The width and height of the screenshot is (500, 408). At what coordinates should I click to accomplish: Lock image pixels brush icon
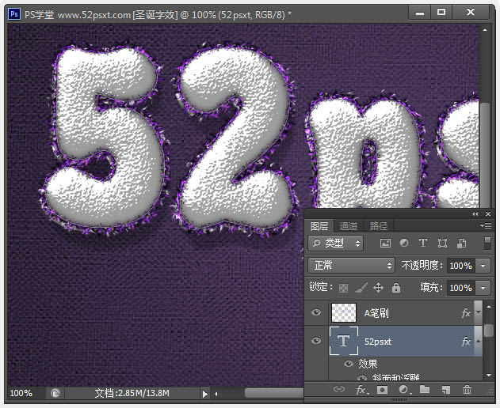tap(361, 288)
